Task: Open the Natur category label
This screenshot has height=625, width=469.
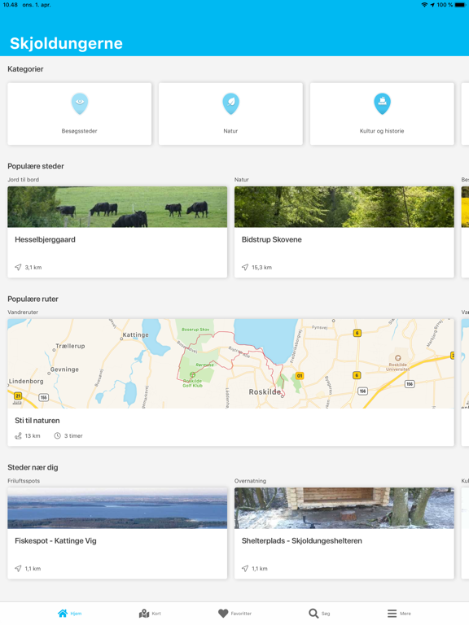Action: (x=230, y=131)
